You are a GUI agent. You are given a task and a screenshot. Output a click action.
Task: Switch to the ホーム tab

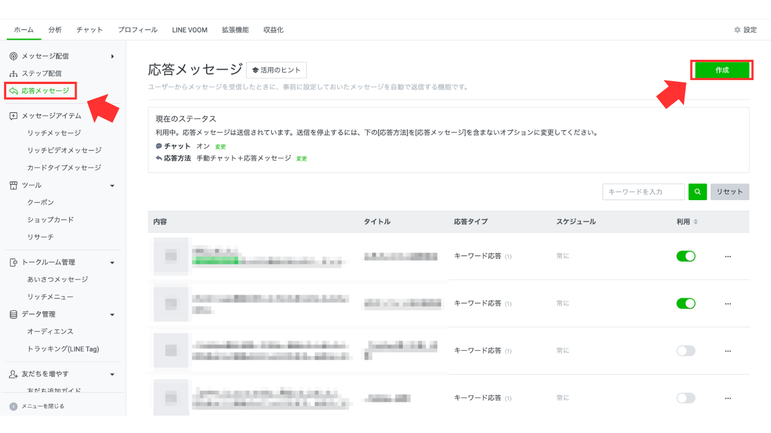[x=24, y=30]
